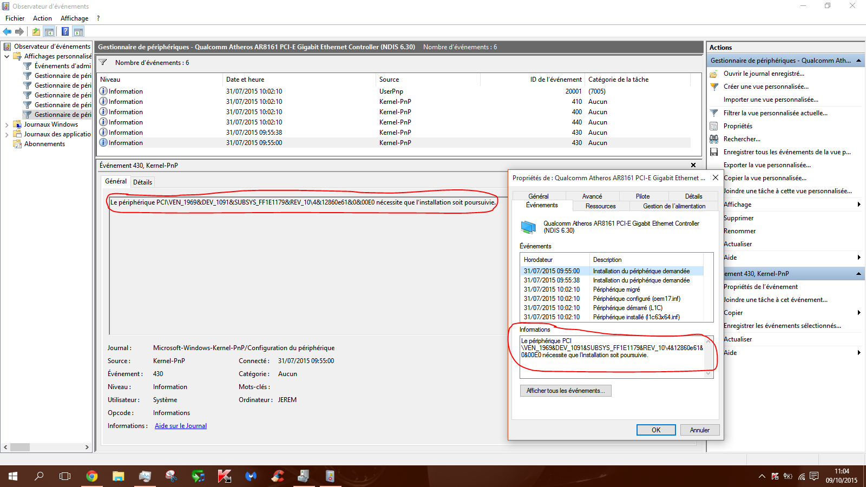Click the Propriétés sheet icon in Actions
Viewport: 866px width, 487px height.
point(714,126)
